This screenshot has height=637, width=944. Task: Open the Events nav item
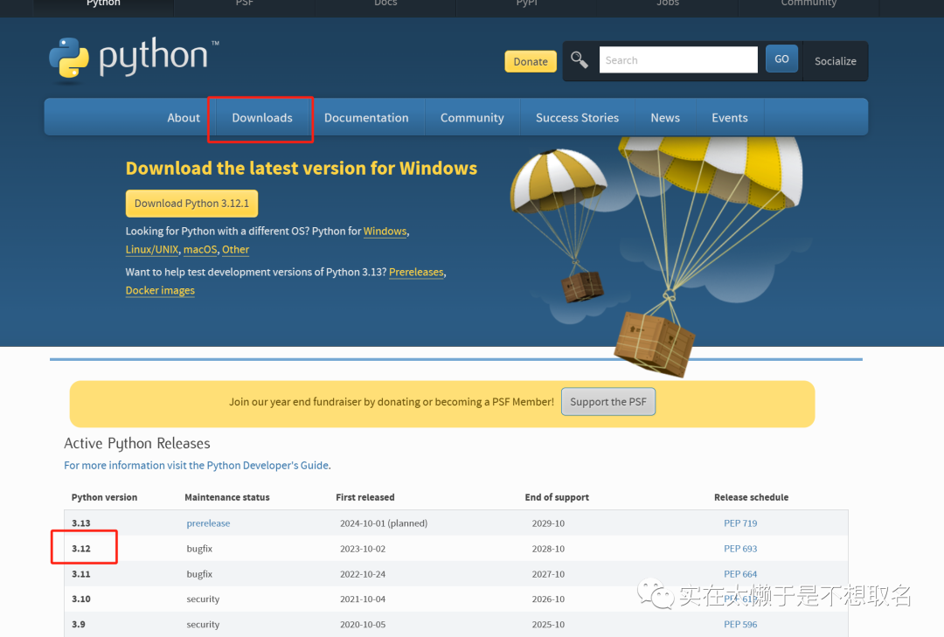click(730, 118)
